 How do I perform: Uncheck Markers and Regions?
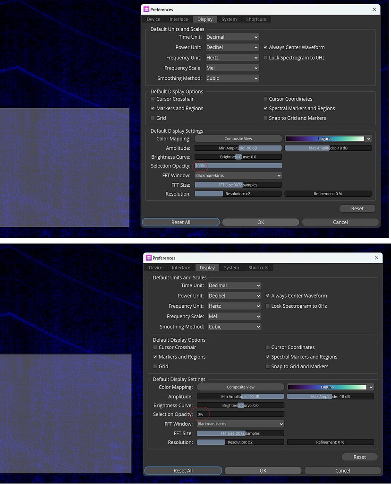click(153, 108)
